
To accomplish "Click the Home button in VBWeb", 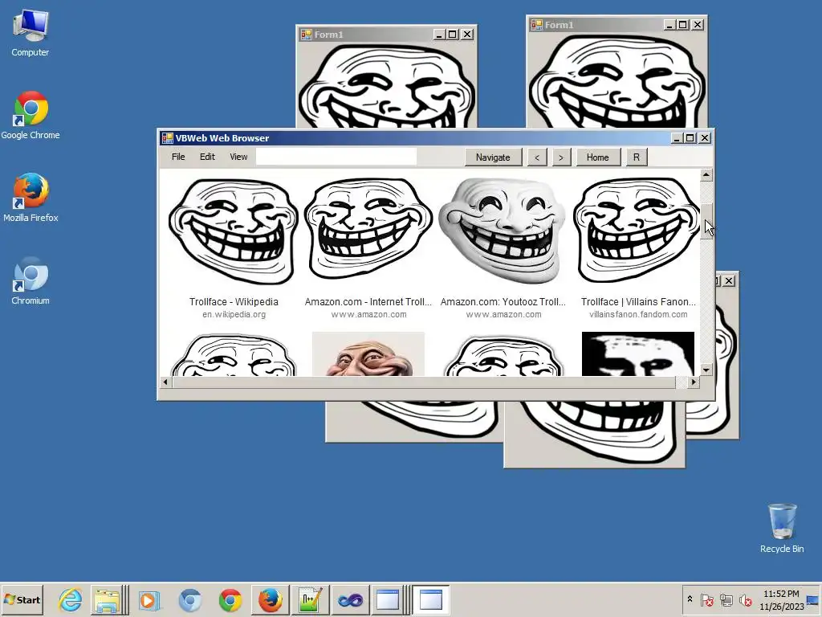I will point(597,157).
